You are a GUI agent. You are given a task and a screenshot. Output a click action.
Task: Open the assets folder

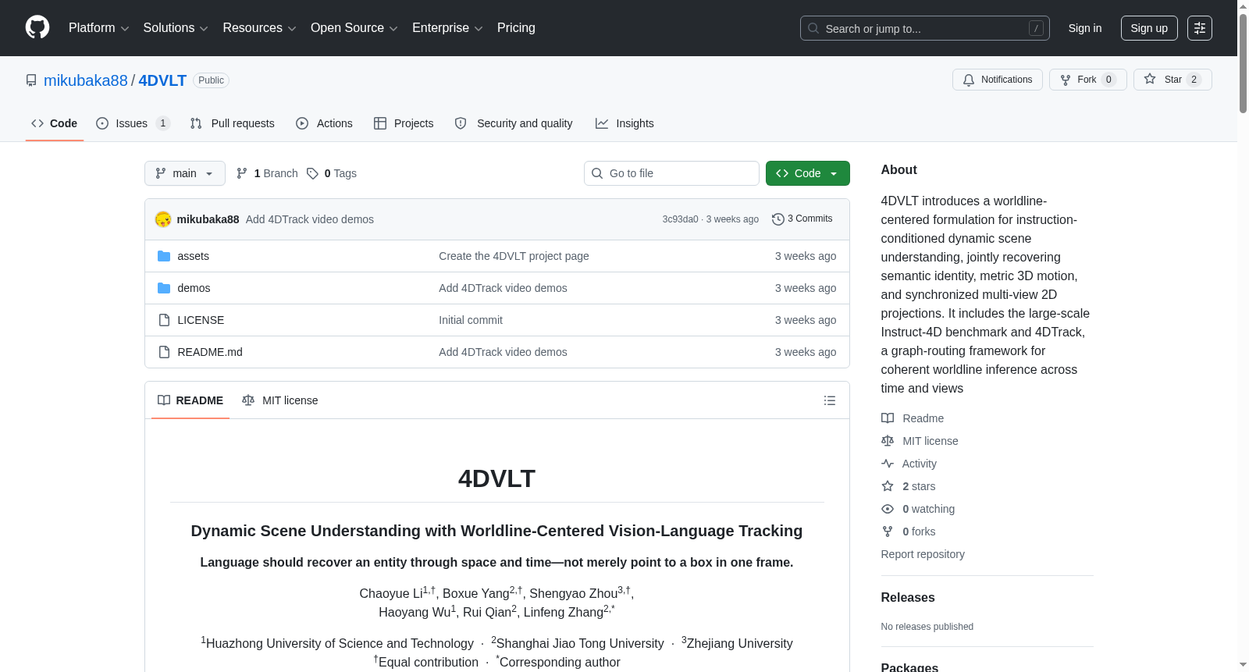pyautogui.click(x=193, y=256)
